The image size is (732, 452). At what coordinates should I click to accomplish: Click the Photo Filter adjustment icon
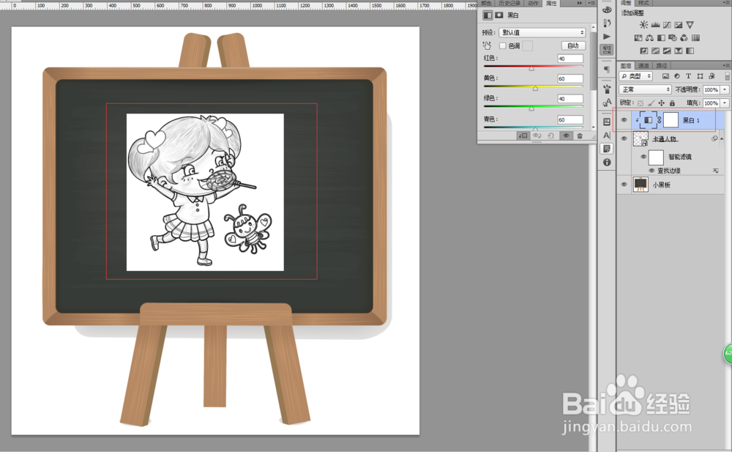tap(672, 38)
